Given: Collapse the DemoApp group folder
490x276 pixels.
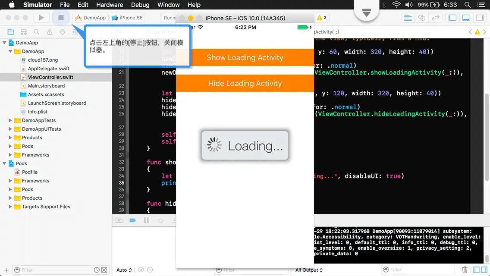Looking at the screenshot, I should (x=10, y=51).
